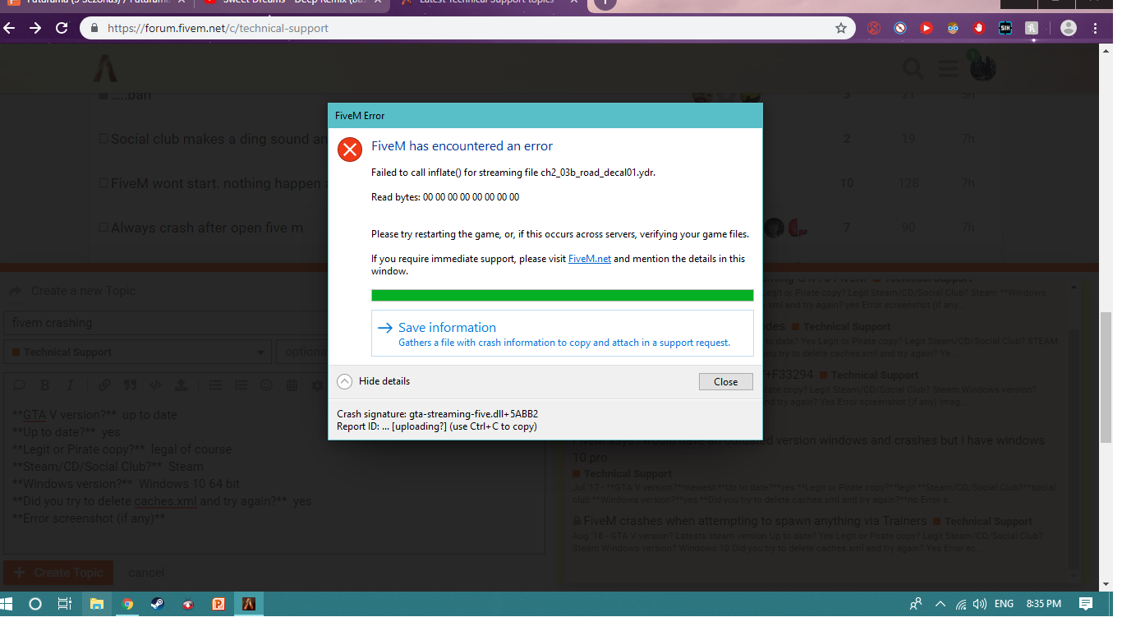Click the topic title field 'fivem crashing'
1122x631 pixels.
click(166, 323)
